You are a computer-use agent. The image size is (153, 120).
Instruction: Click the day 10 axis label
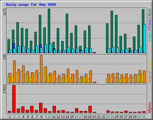coord(49,117)
